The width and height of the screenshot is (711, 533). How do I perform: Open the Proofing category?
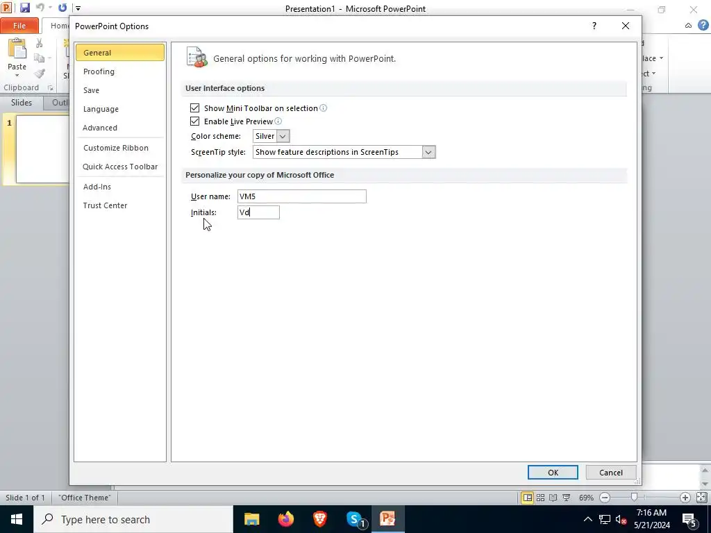119,71
